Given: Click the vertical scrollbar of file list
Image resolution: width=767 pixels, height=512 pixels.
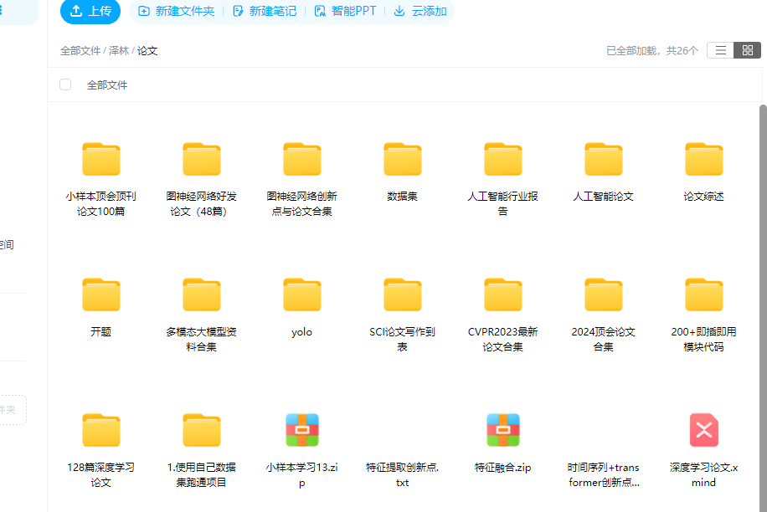Looking at the screenshot, I should tap(763, 308).
